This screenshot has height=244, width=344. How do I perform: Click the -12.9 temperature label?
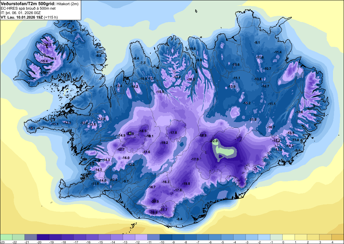101,119
